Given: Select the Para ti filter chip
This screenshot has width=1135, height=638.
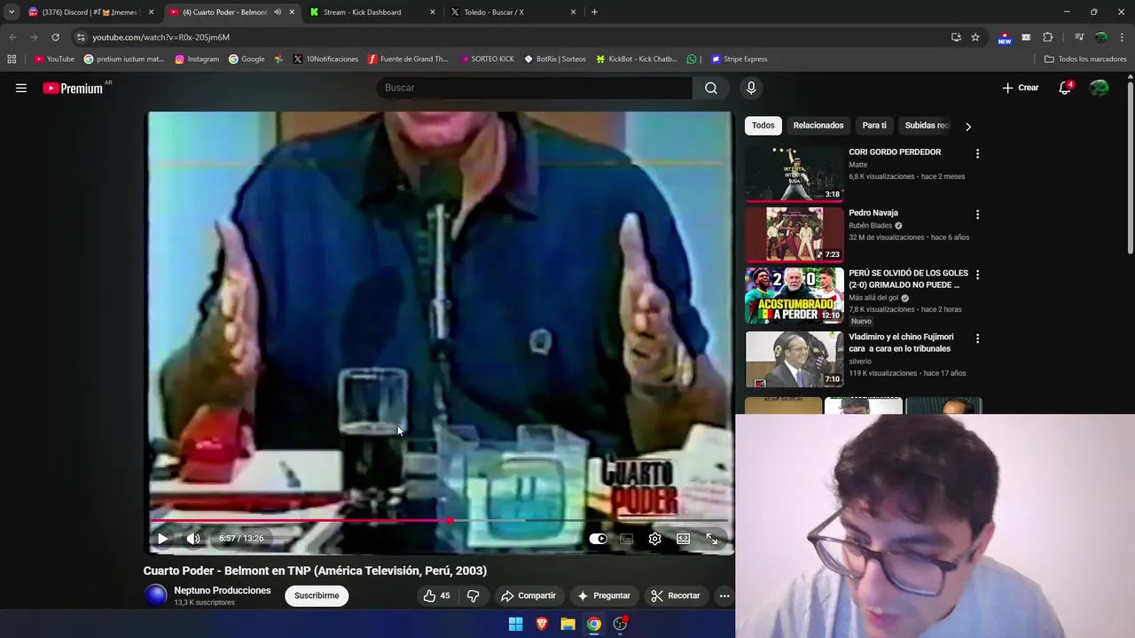Looking at the screenshot, I should click(x=874, y=126).
